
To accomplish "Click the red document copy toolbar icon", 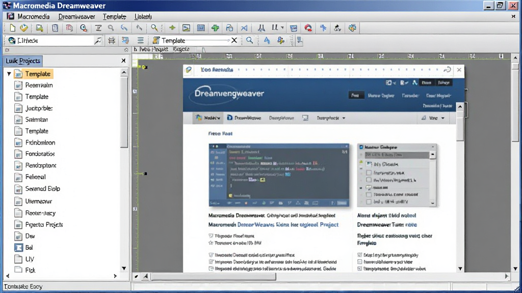I will [x=69, y=28].
